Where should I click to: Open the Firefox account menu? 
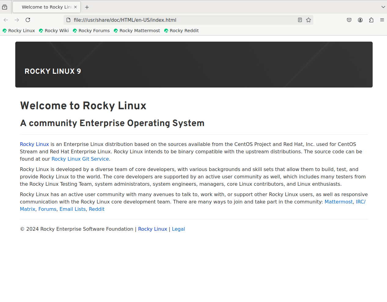coord(360,20)
